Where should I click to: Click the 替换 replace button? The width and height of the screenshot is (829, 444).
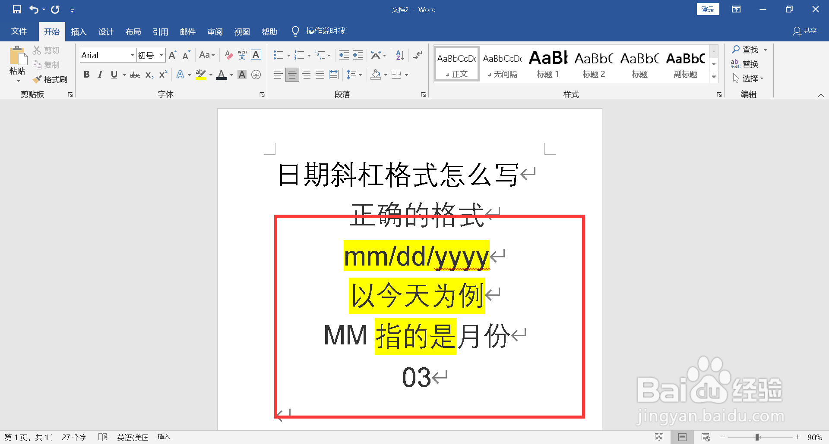745,64
